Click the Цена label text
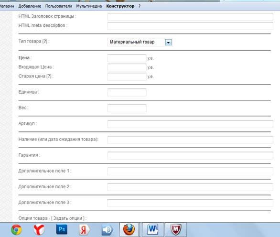280x237 pixels. [24, 58]
